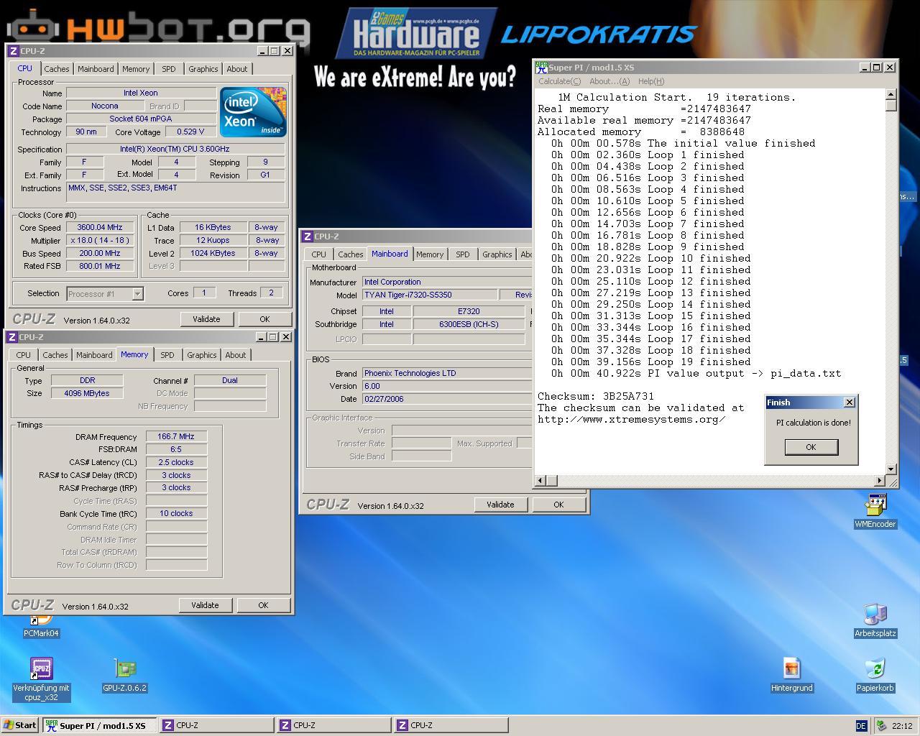
Task: Switch to Memory tab in CPU window
Action: 136,69
